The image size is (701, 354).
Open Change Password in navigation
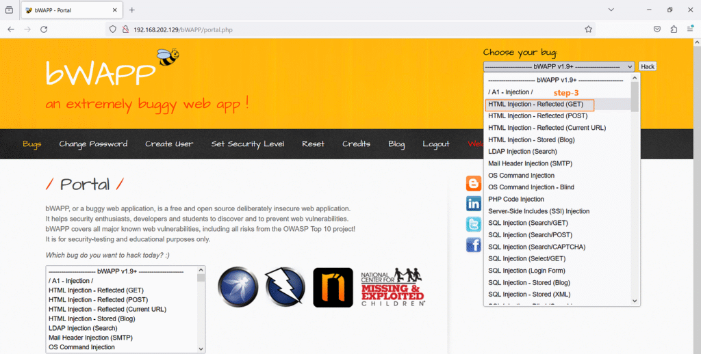click(93, 144)
